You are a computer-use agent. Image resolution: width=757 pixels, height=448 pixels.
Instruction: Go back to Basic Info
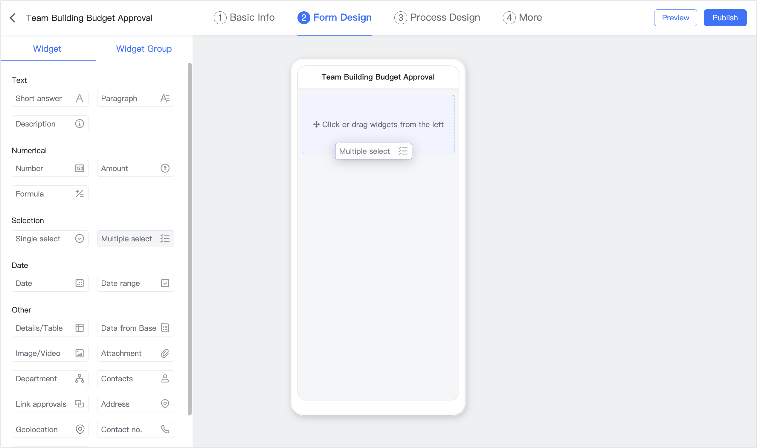(x=244, y=18)
